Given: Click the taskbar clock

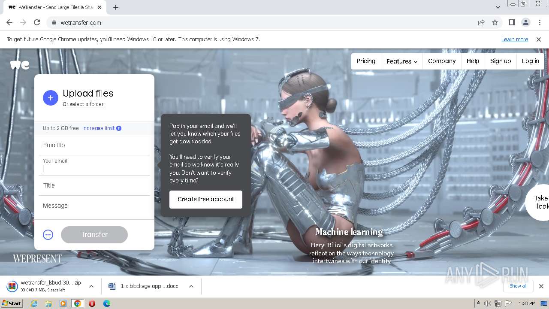Looking at the screenshot, I should click(527, 303).
